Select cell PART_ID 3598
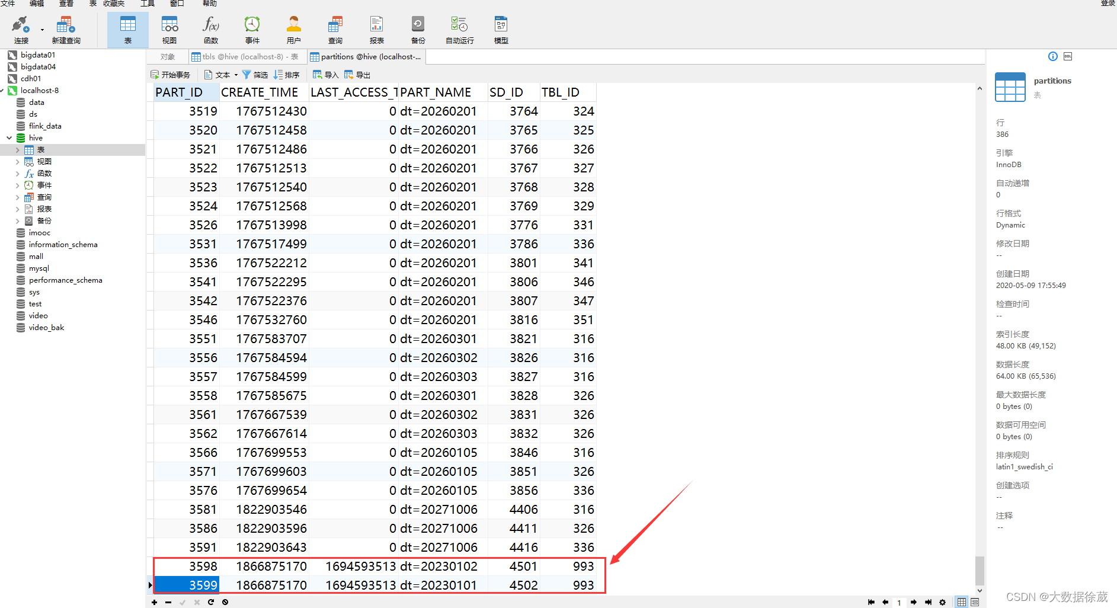 coord(186,567)
